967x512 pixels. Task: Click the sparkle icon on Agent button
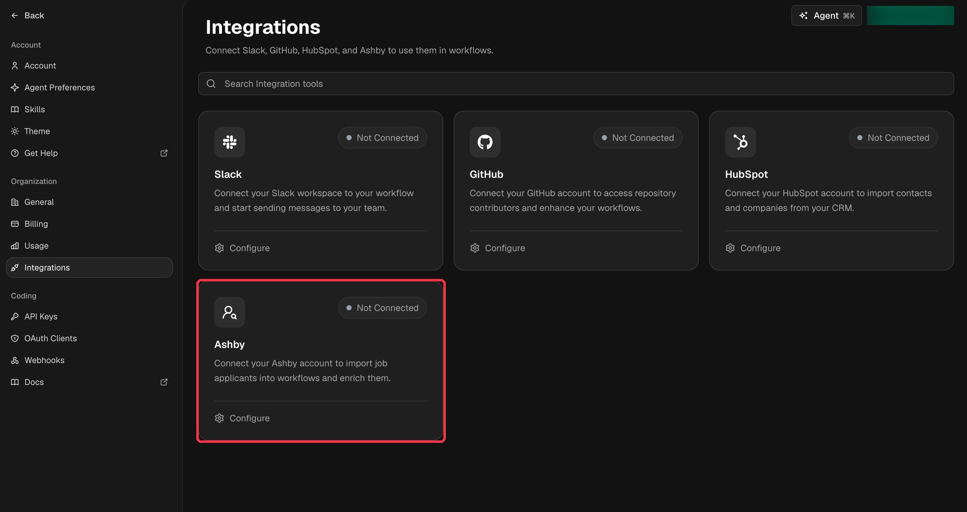pos(804,15)
